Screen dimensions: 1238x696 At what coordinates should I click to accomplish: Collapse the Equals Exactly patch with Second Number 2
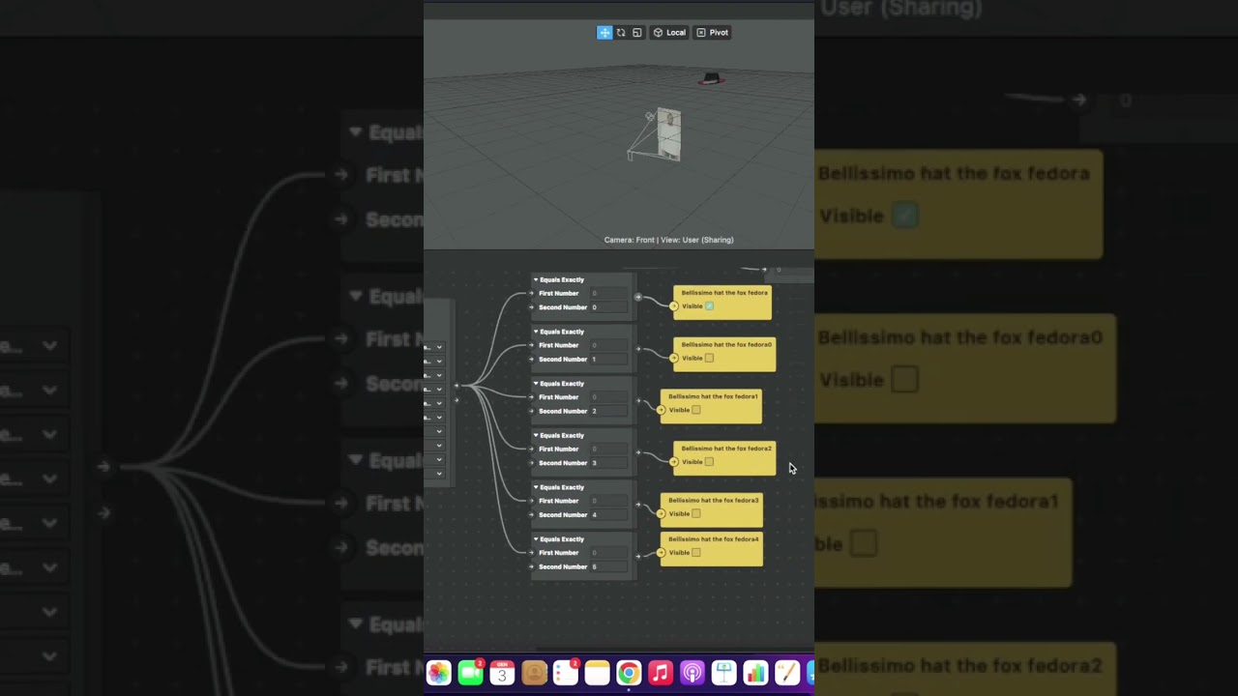536,384
